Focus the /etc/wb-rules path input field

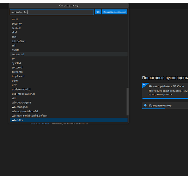pos(52,12)
